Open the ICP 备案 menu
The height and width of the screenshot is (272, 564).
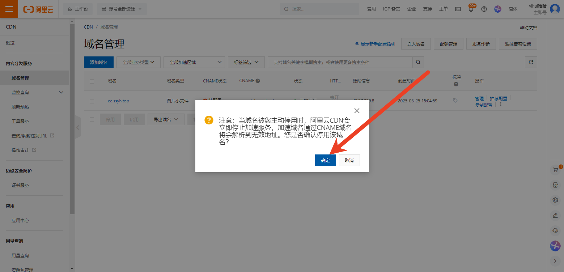click(x=391, y=9)
